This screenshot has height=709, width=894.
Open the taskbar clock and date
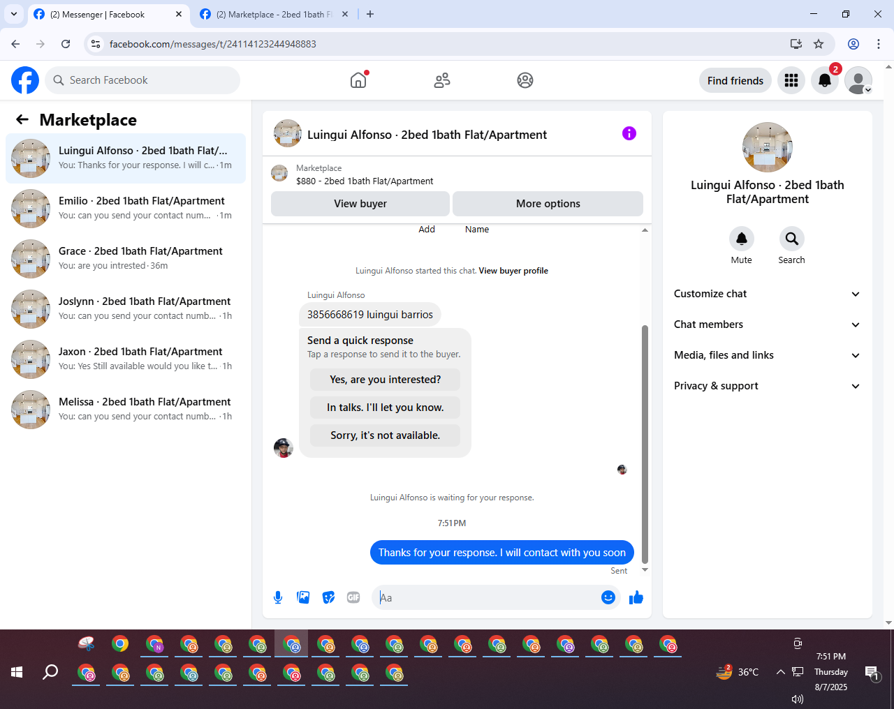pyautogui.click(x=831, y=672)
